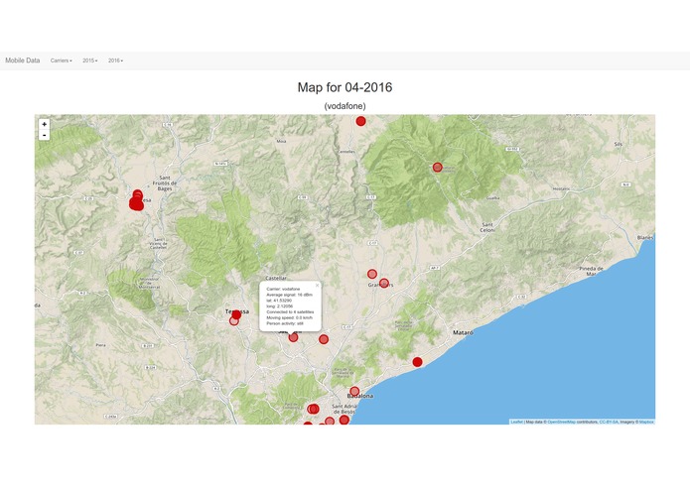Select the marker southwest of Sant Adrià de Besòs
The width and height of the screenshot is (690, 490).
[330, 421]
